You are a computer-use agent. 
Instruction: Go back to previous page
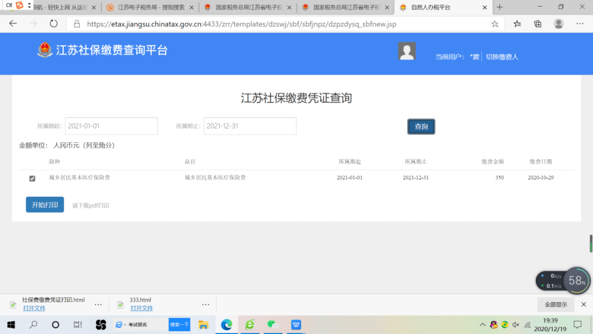pos(13,24)
